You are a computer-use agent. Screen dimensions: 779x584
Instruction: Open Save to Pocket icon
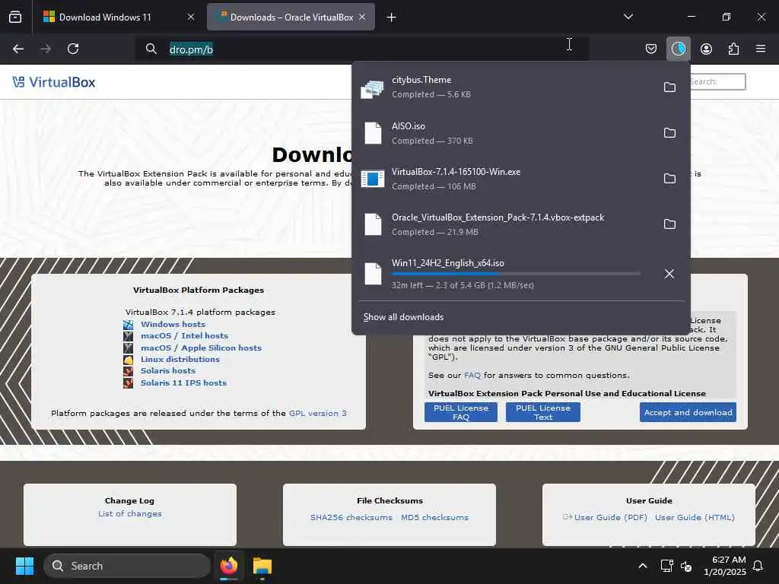coord(651,49)
